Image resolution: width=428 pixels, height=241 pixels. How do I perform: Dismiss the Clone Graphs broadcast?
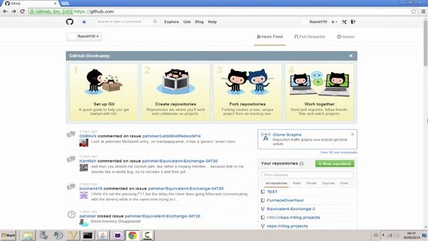(352, 134)
